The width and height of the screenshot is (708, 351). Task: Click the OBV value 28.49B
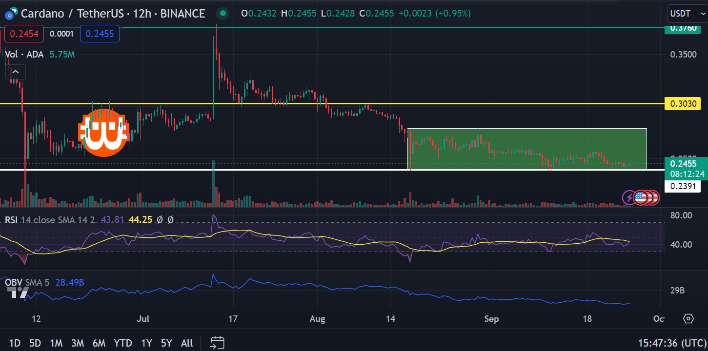pos(70,282)
